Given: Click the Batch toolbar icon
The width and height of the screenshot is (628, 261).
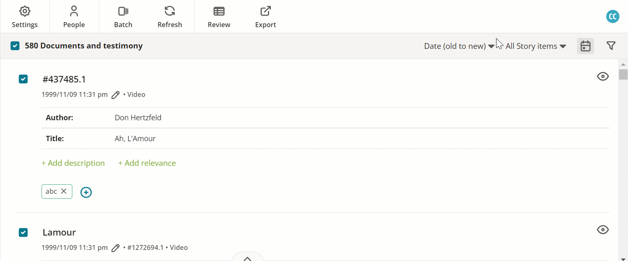Looking at the screenshot, I should tap(123, 11).
